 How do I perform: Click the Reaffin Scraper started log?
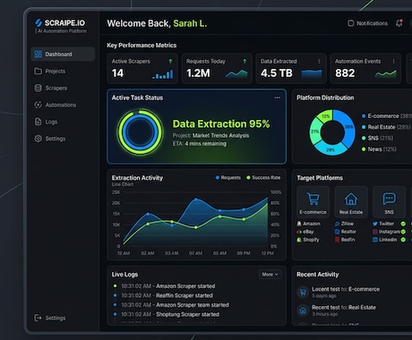coord(163,295)
